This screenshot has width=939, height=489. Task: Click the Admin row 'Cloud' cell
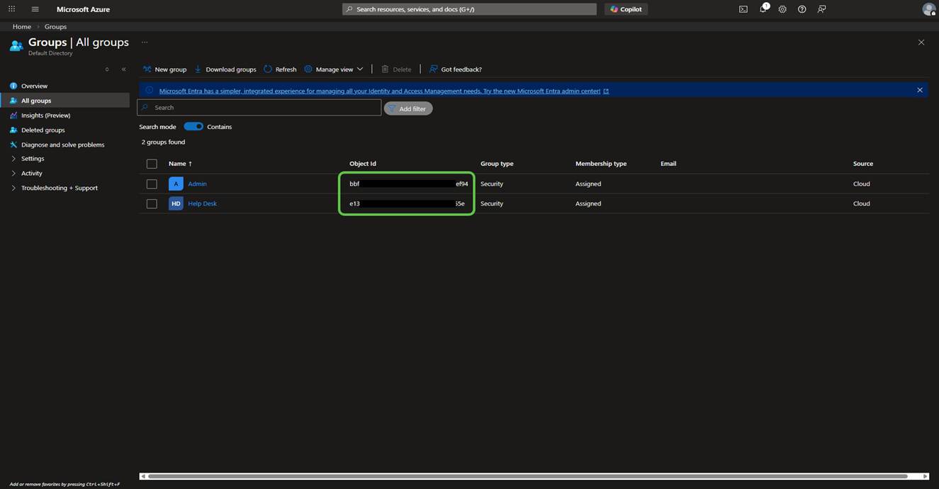861,184
